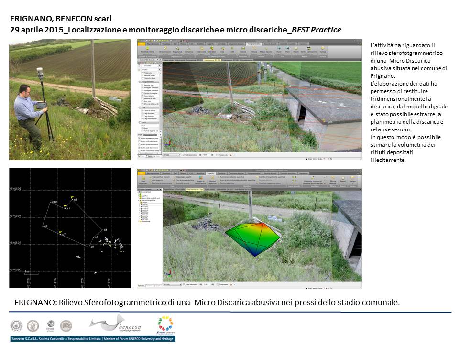Viewport: 459px width, 344px height.
Task: Collapse the Flag group in filter panel
Action: 139,107
